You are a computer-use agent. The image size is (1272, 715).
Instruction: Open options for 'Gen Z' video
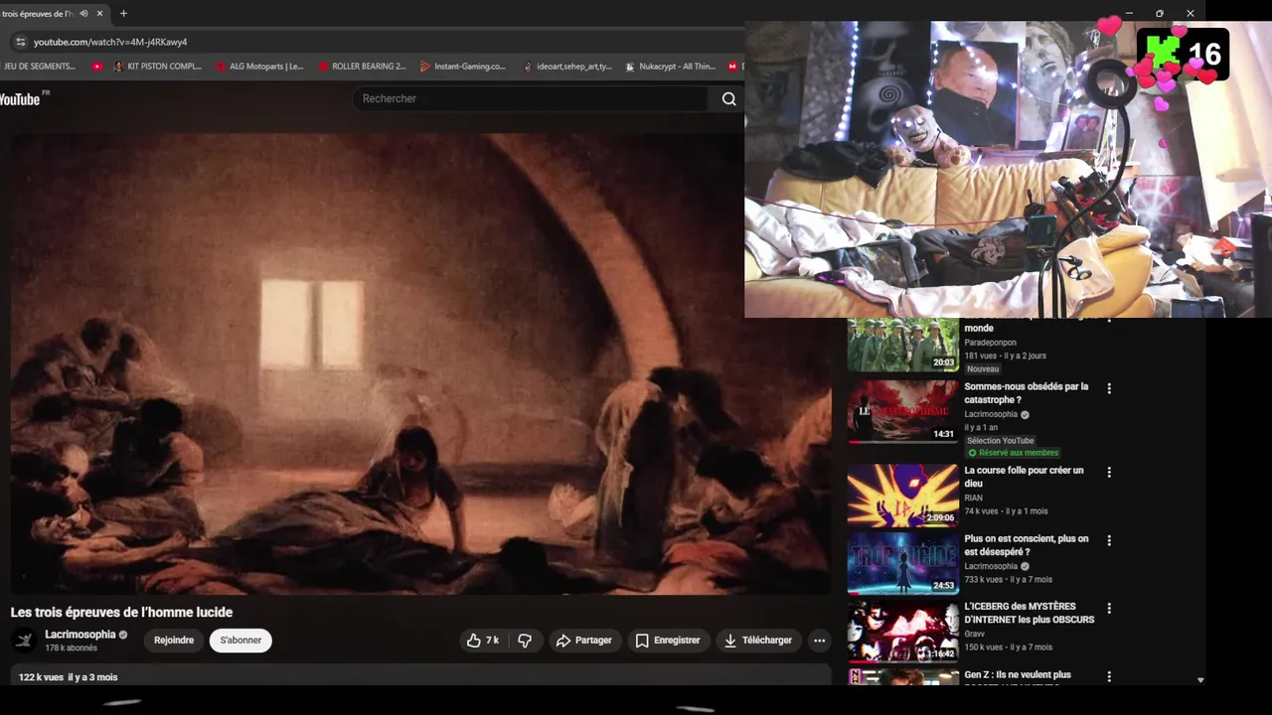pyautogui.click(x=1109, y=676)
